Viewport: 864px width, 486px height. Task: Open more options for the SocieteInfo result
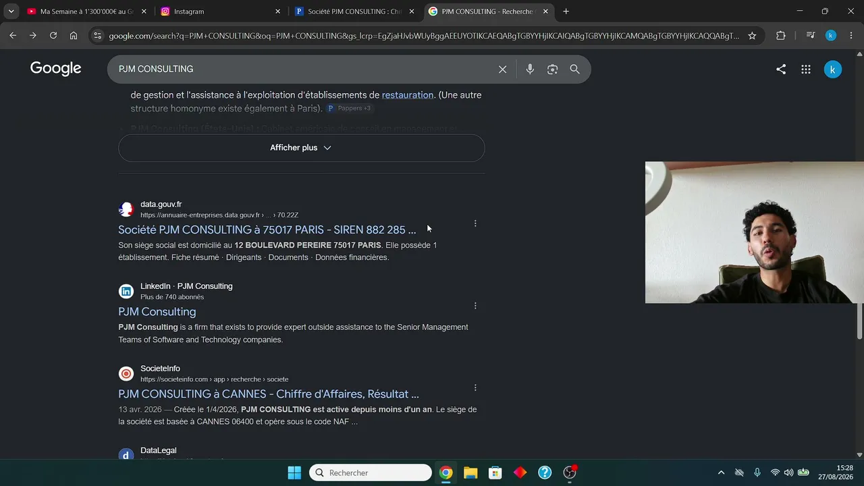point(475,388)
